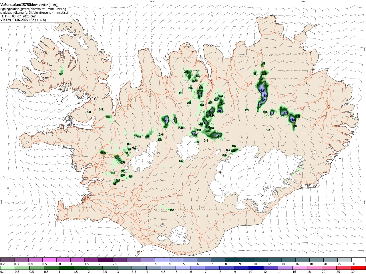Viewport: 366px width, 274px height.
Task: Click the 4.4 precipitation value on the map
Action: pyautogui.click(x=160, y=140)
